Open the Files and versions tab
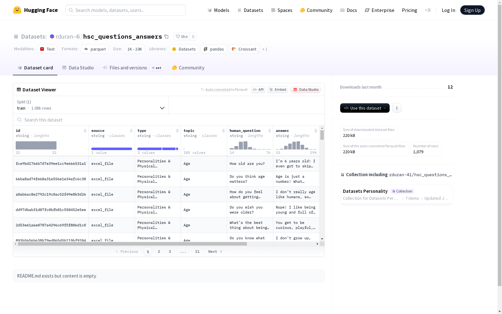502x314 pixels. coord(133,68)
